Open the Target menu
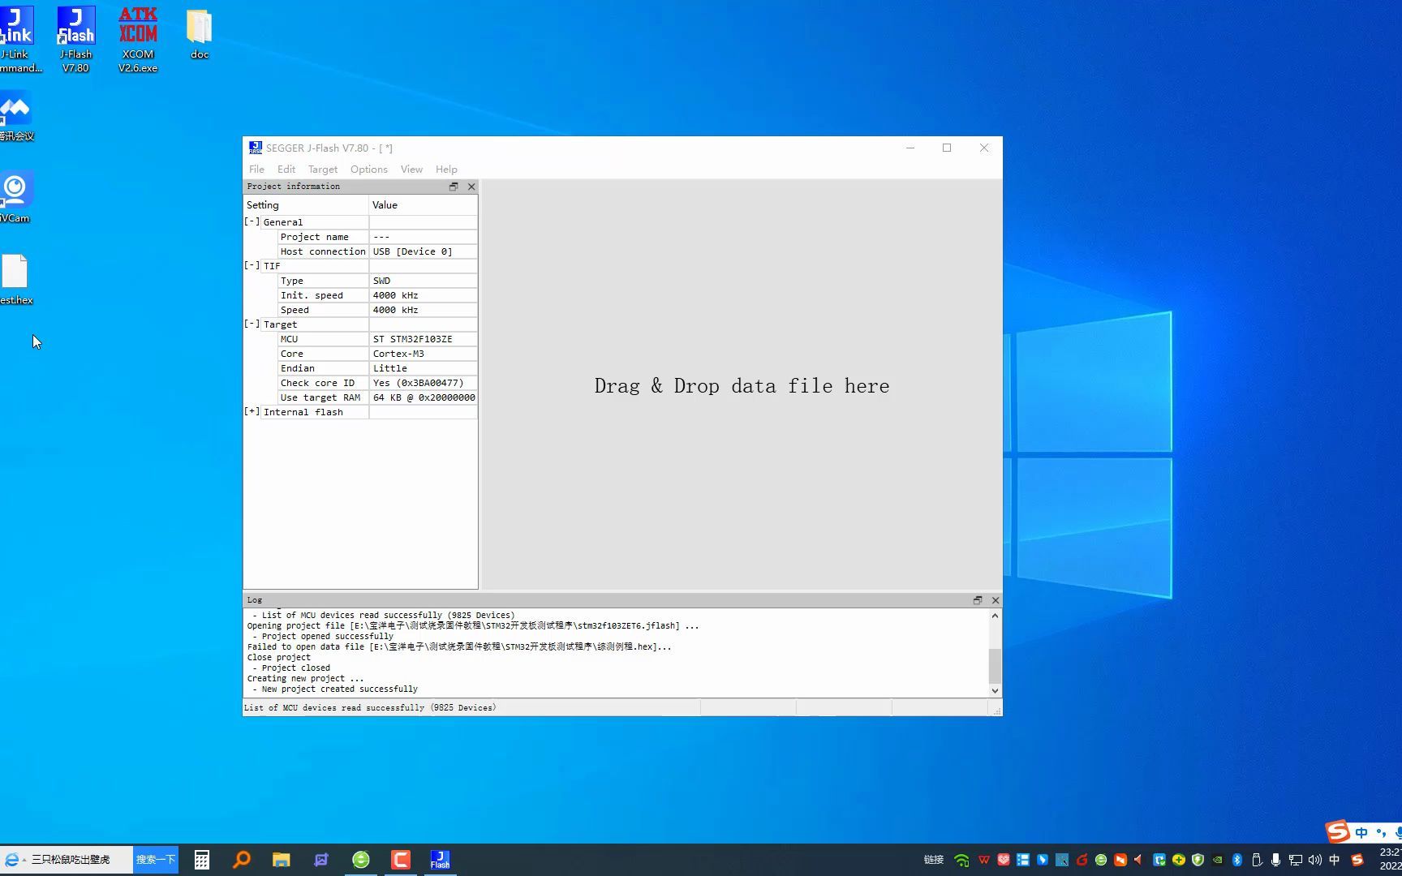 [323, 170]
